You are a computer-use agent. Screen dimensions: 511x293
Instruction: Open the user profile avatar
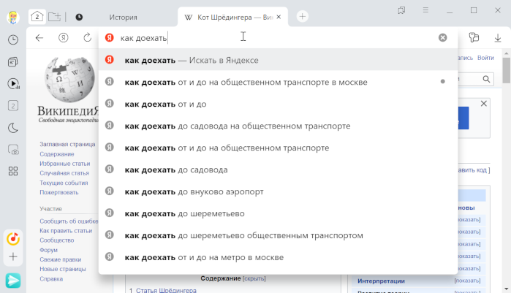tap(13, 18)
